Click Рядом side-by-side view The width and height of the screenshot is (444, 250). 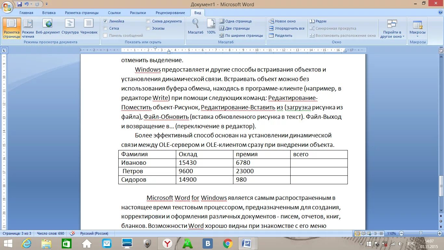coord(318,21)
